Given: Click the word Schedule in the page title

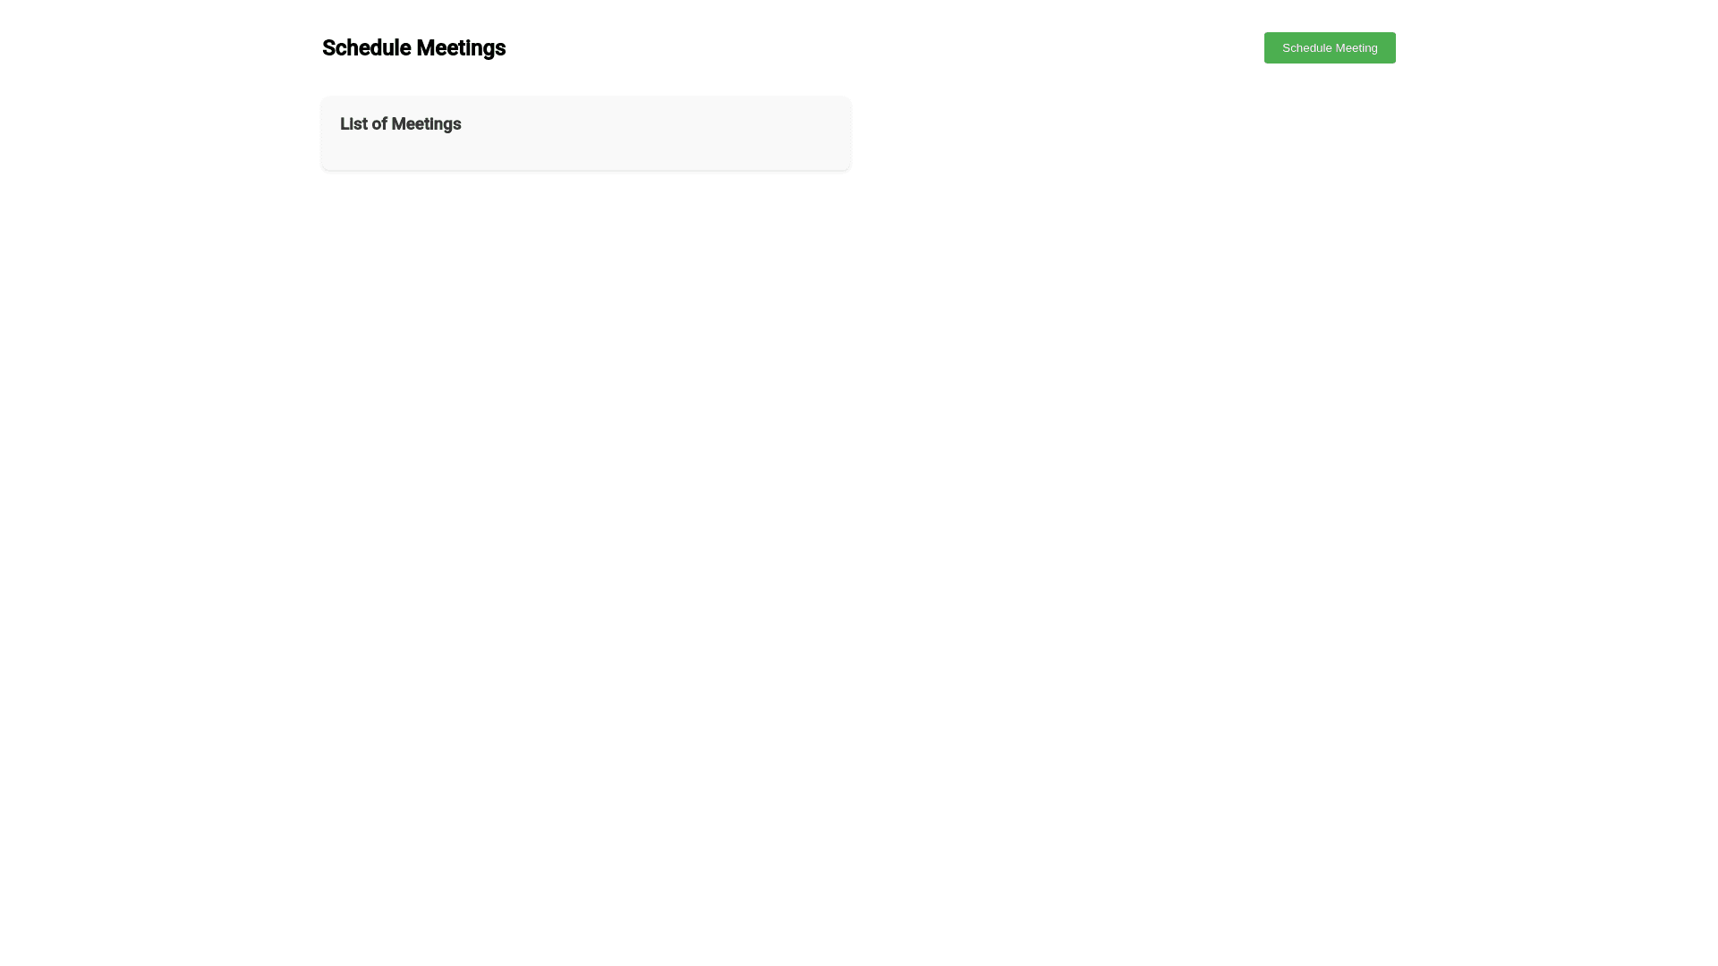Looking at the screenshot, I should (x=366, y=47).
